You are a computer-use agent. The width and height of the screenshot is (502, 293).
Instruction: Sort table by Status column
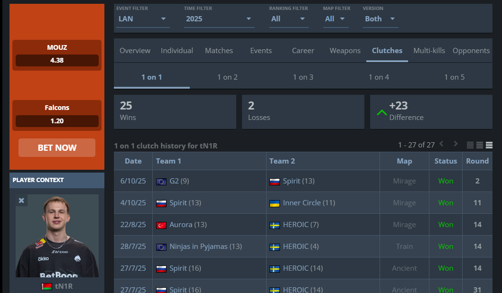(x=446, y=161)
